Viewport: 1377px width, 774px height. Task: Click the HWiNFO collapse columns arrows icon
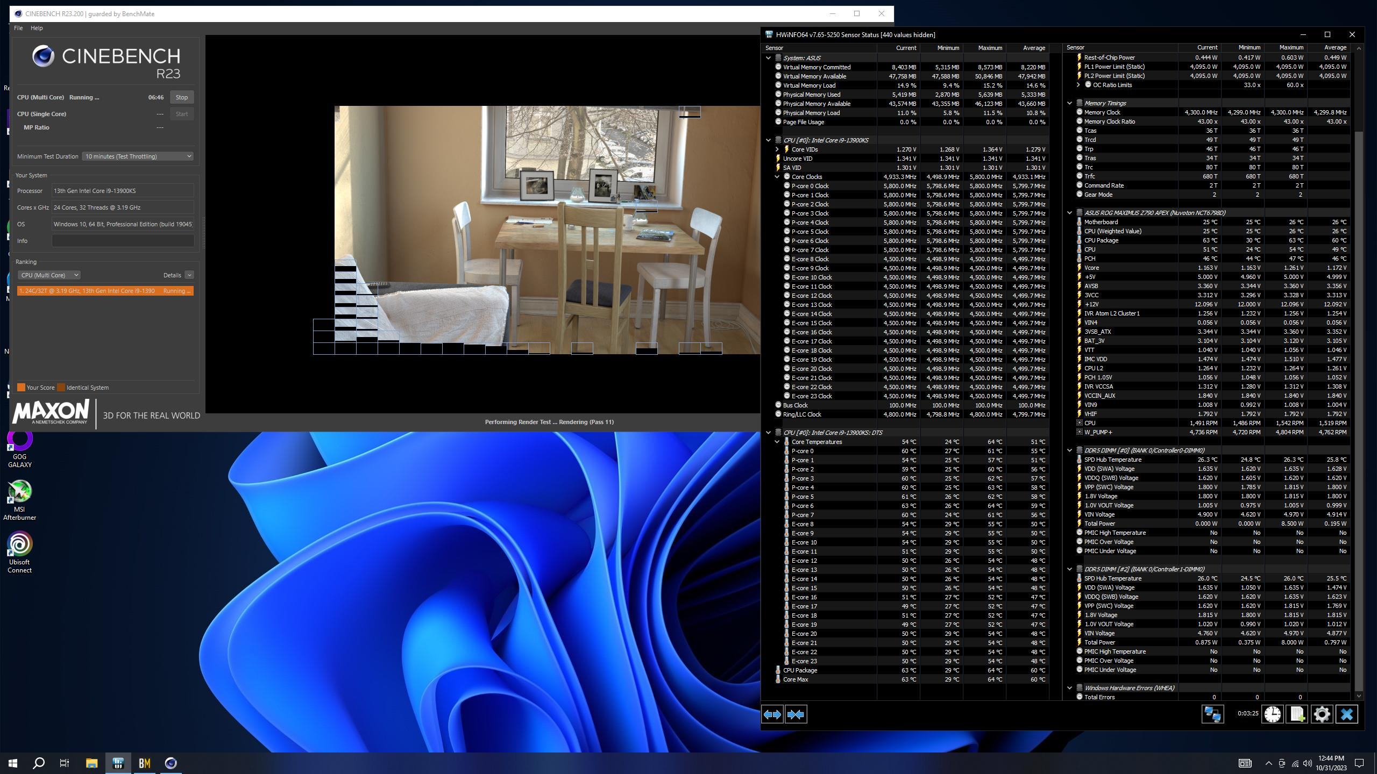[x=796, y=714]
